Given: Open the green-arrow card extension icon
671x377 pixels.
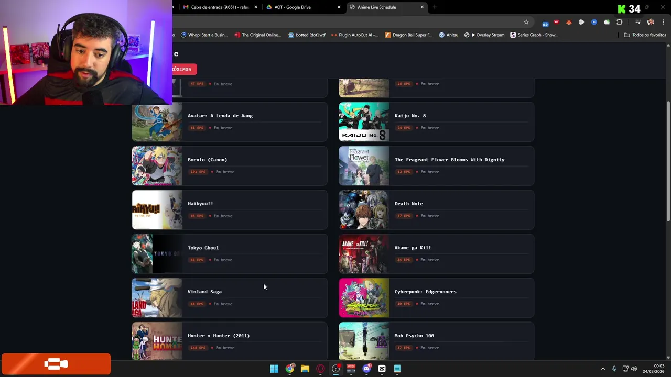Looking at the screenshot, I should tap(607, 22).
